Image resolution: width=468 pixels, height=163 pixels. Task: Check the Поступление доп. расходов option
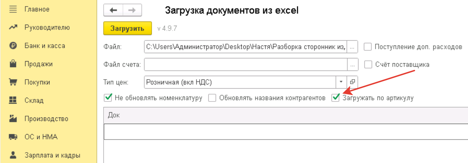pyautogui.click(x=368, y=47)
